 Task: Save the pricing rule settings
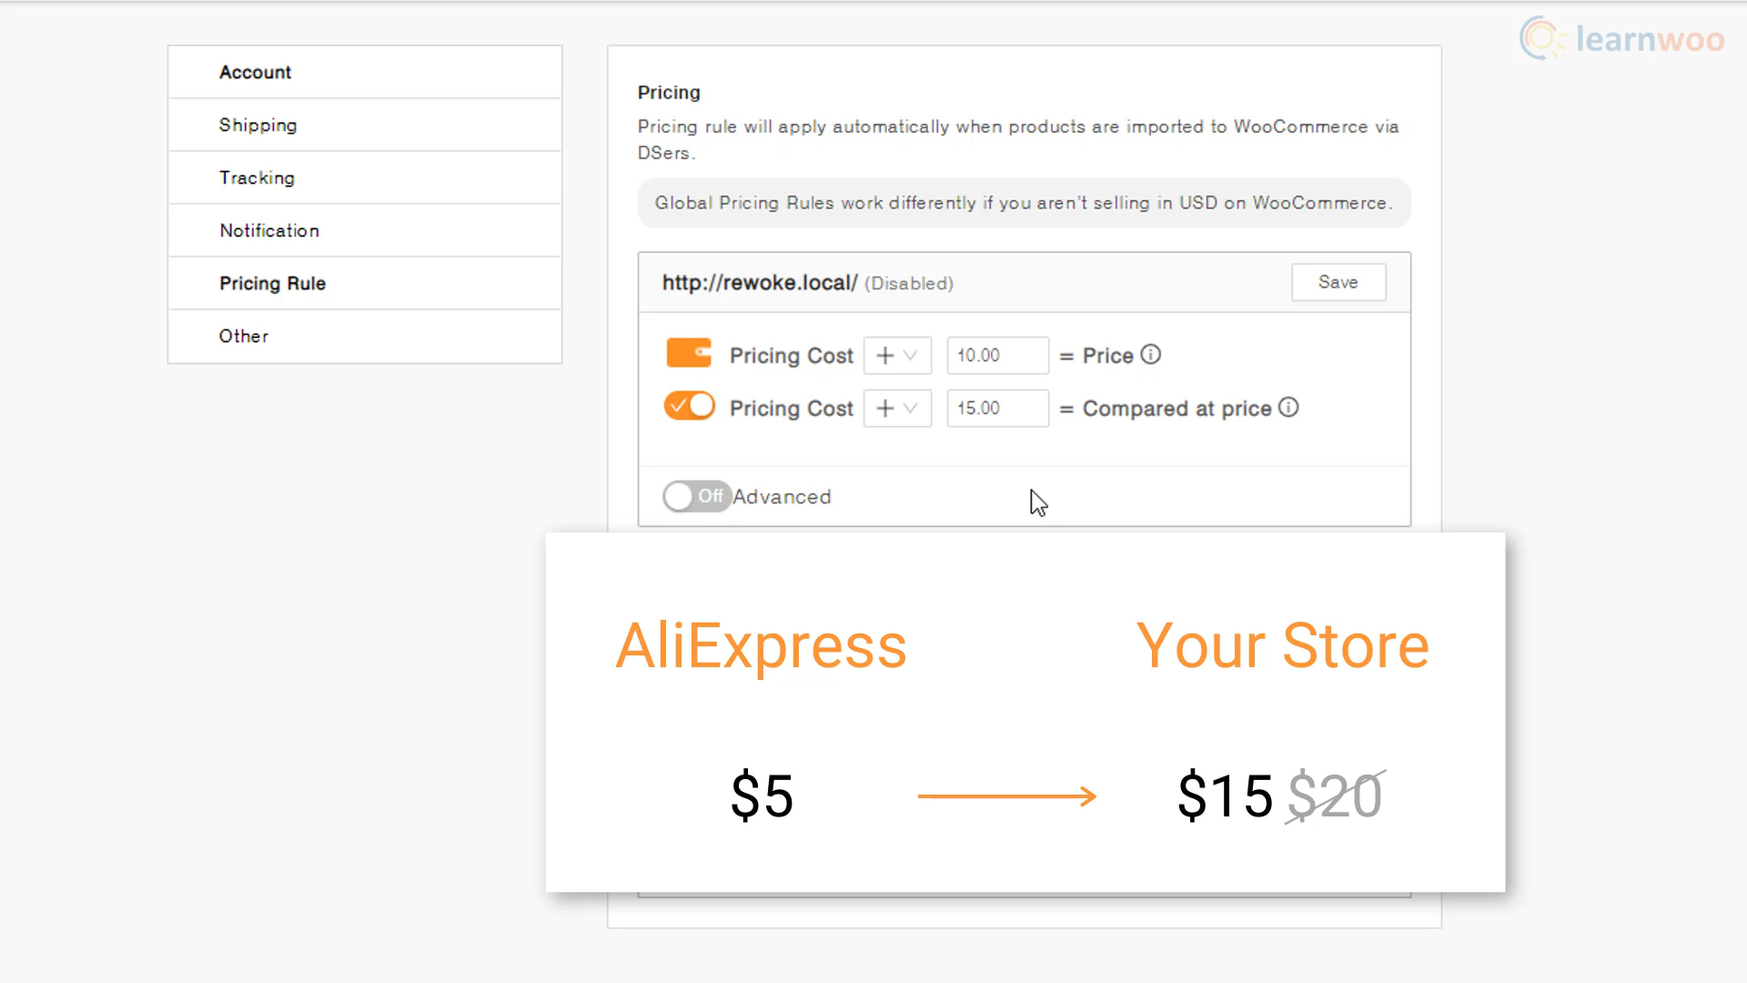1338,282
